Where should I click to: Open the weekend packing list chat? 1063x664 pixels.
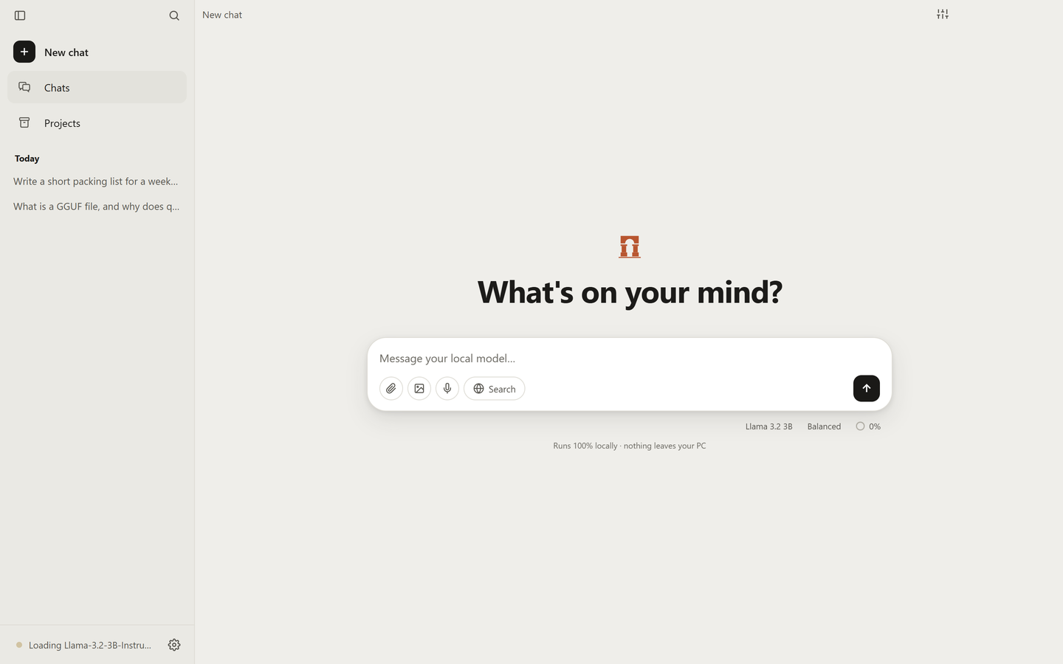tap(97, 181)
